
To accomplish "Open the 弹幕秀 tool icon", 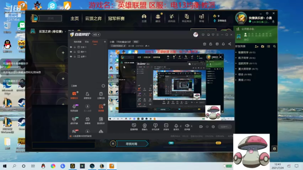I will 87,121.
